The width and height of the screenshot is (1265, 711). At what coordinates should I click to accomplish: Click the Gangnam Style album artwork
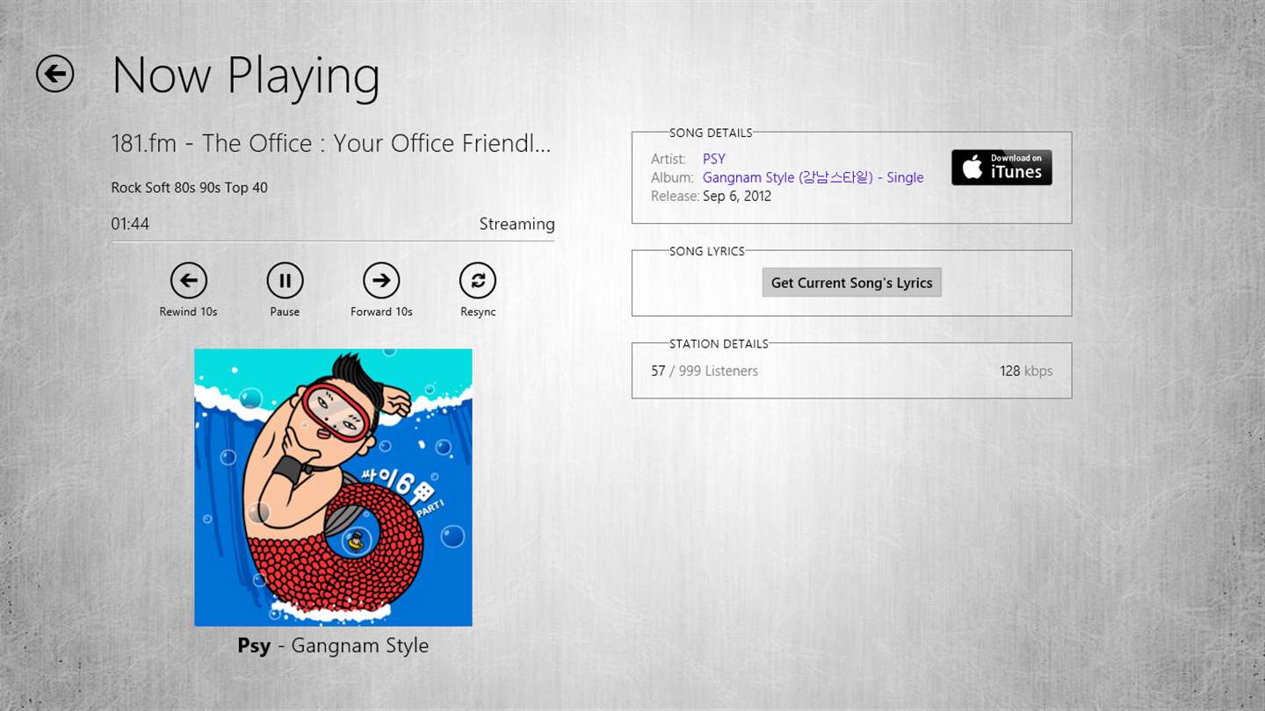point(333,487)
